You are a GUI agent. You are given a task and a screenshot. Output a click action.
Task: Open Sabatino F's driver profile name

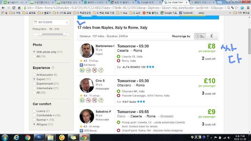click(104, 112)
